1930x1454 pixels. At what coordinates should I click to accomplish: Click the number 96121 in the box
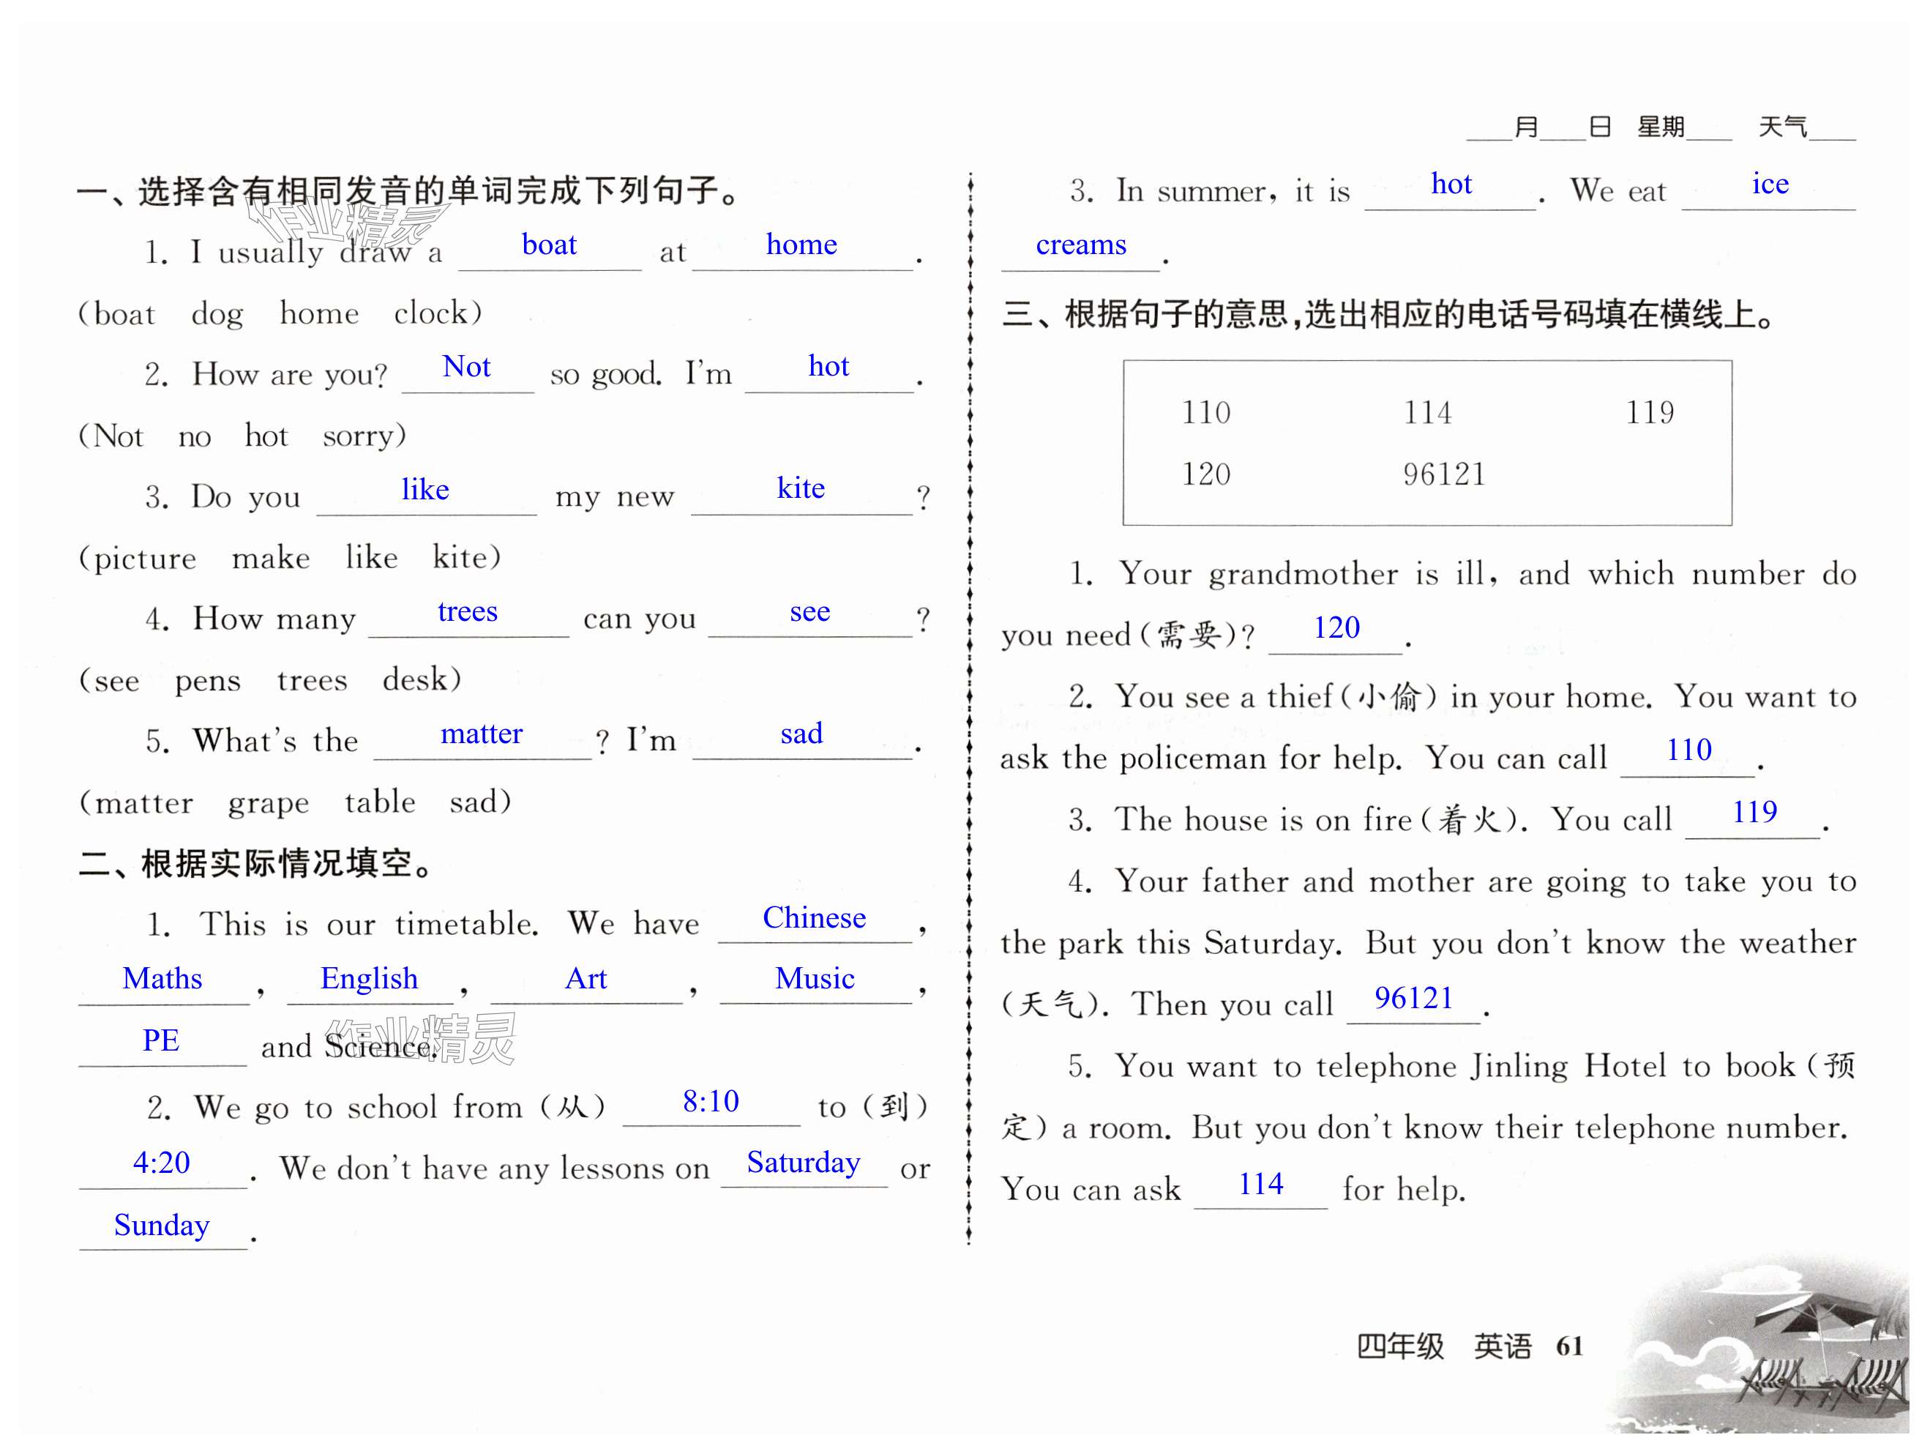click(1444, 474)
